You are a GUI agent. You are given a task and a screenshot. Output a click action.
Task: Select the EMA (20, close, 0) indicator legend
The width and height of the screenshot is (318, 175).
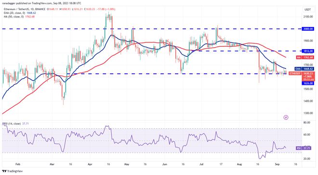14,13
